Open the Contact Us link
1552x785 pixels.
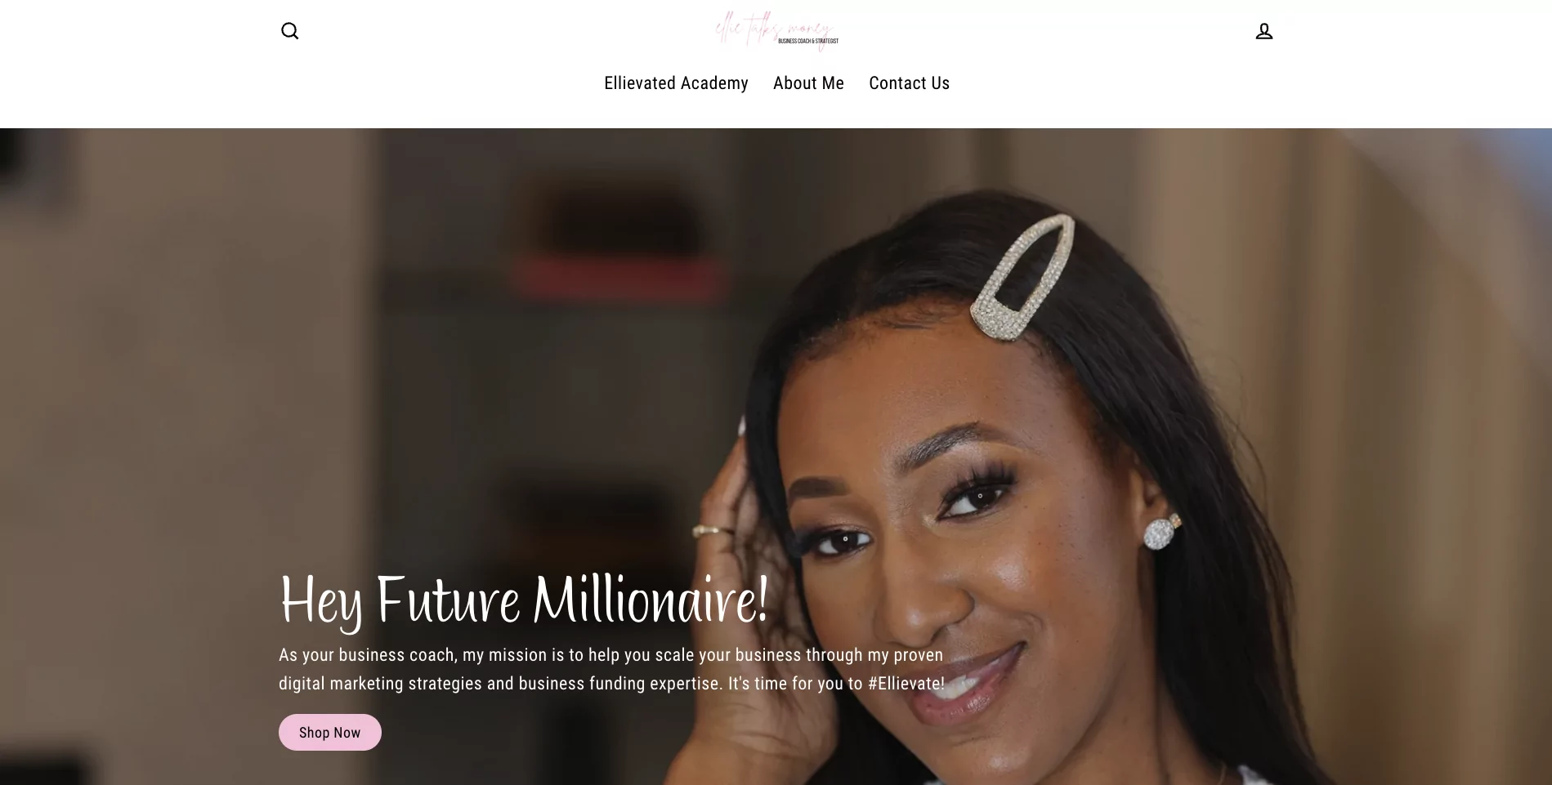tap(909, 83)
